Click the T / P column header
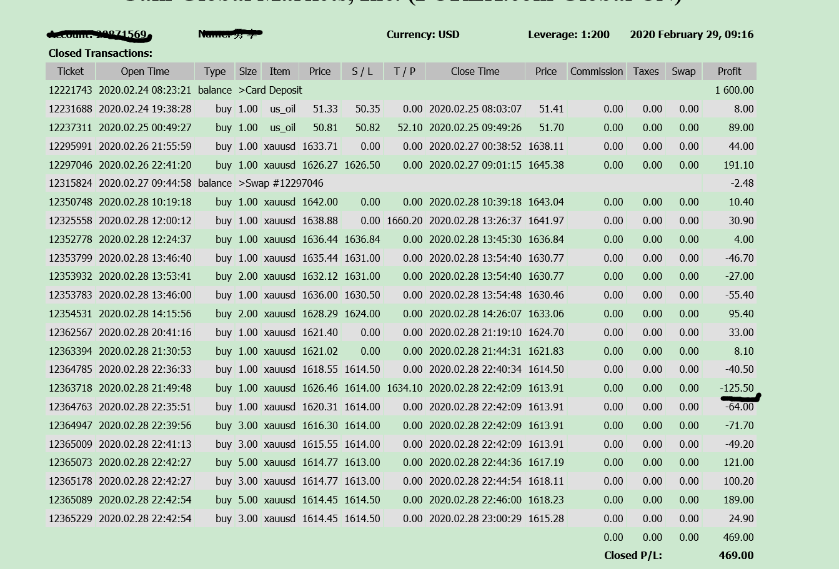The height and width of the screenshot is (569, 839). [405, 71]
